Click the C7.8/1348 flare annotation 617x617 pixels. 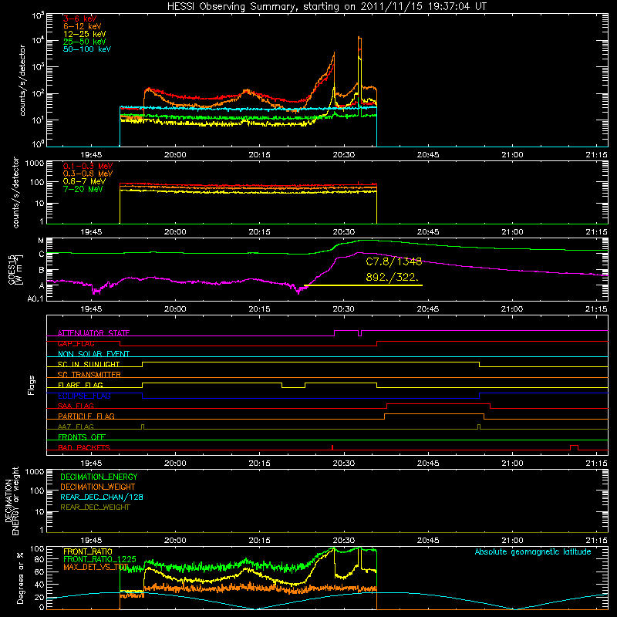(x=394, y=261)
